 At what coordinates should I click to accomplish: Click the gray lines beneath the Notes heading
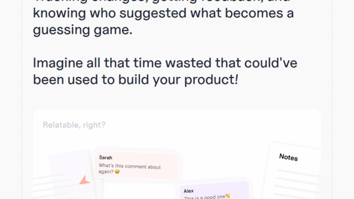[298, 184]
